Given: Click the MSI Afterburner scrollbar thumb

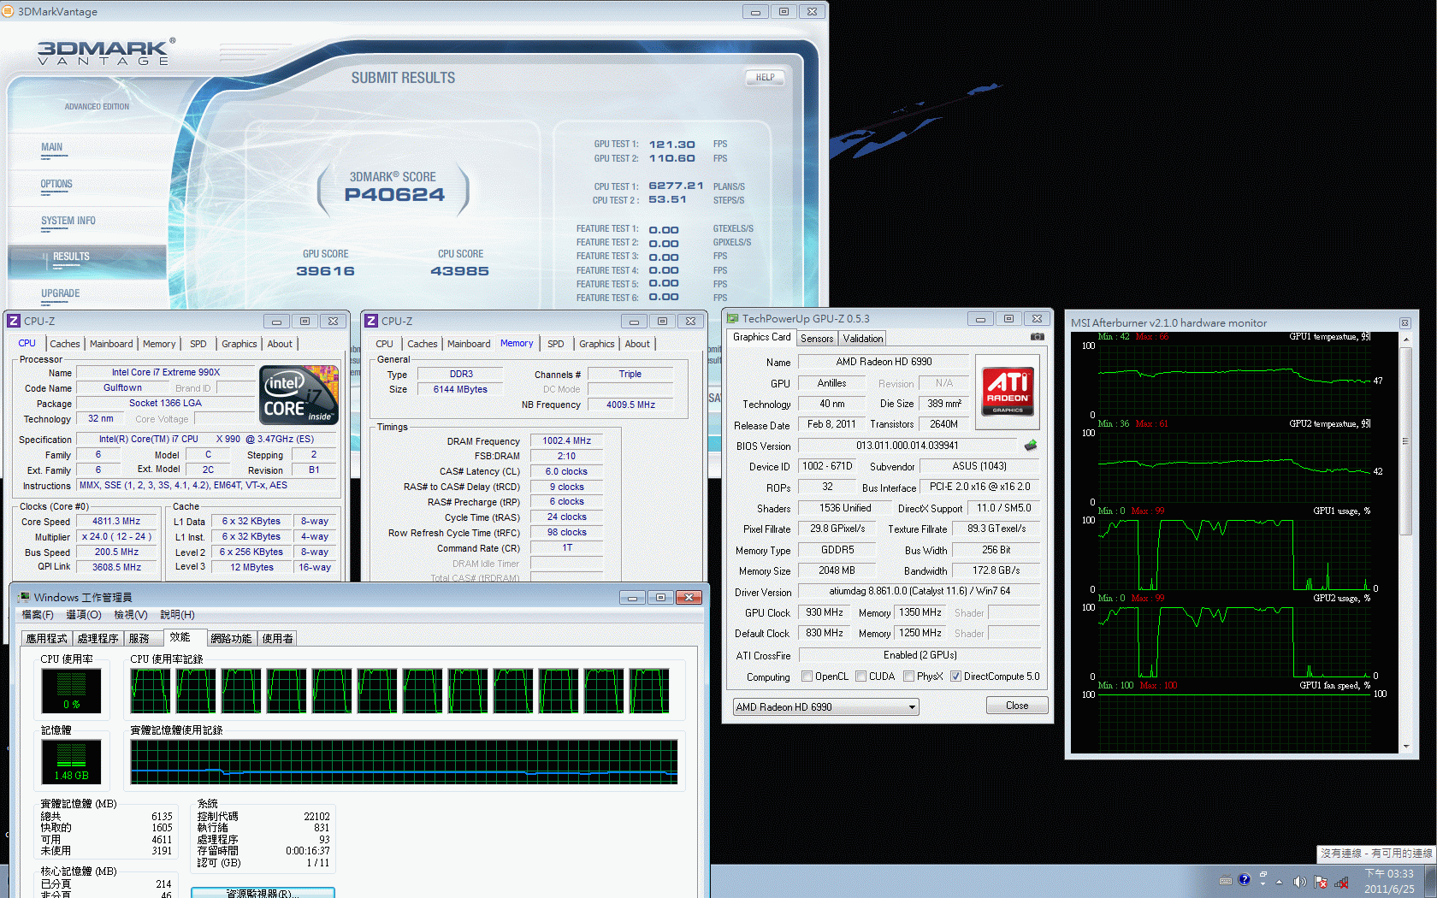Looking at the screenshot, I should coord(1406,441).
